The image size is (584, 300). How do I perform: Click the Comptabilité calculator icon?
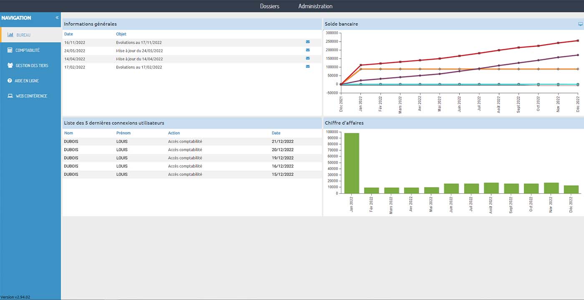[x=10, y=50]
